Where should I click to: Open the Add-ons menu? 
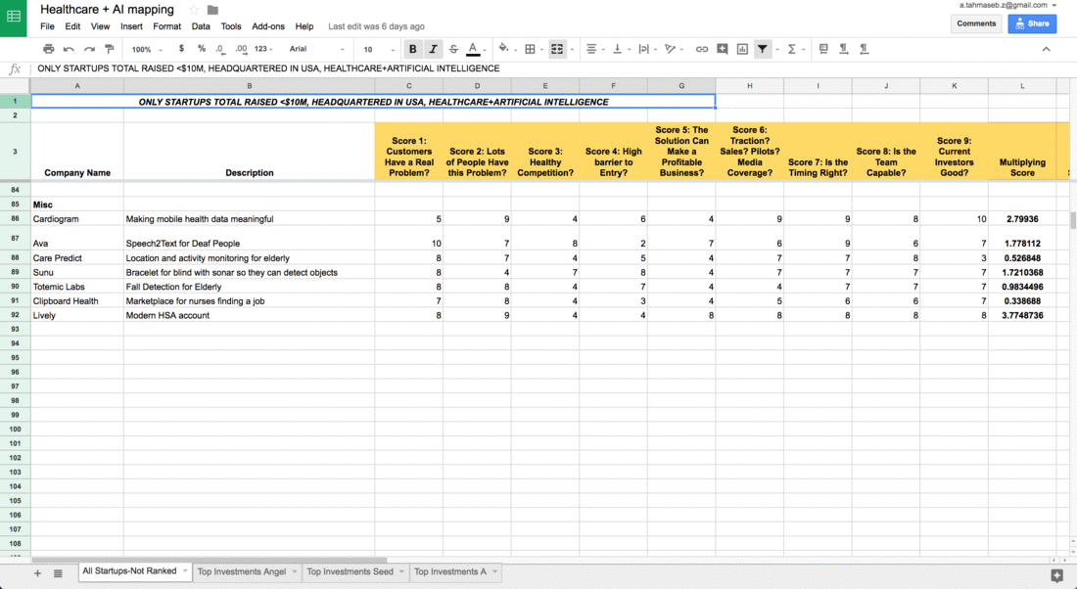[x=268, y=26]
